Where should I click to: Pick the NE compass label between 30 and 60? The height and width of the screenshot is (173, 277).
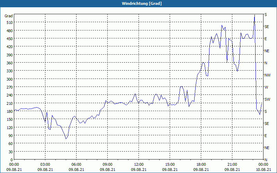click(x=267, y=148)
